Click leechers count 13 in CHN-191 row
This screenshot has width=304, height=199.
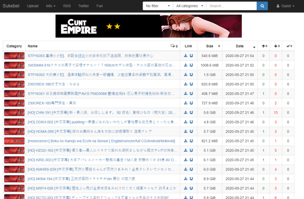[276, 112]
